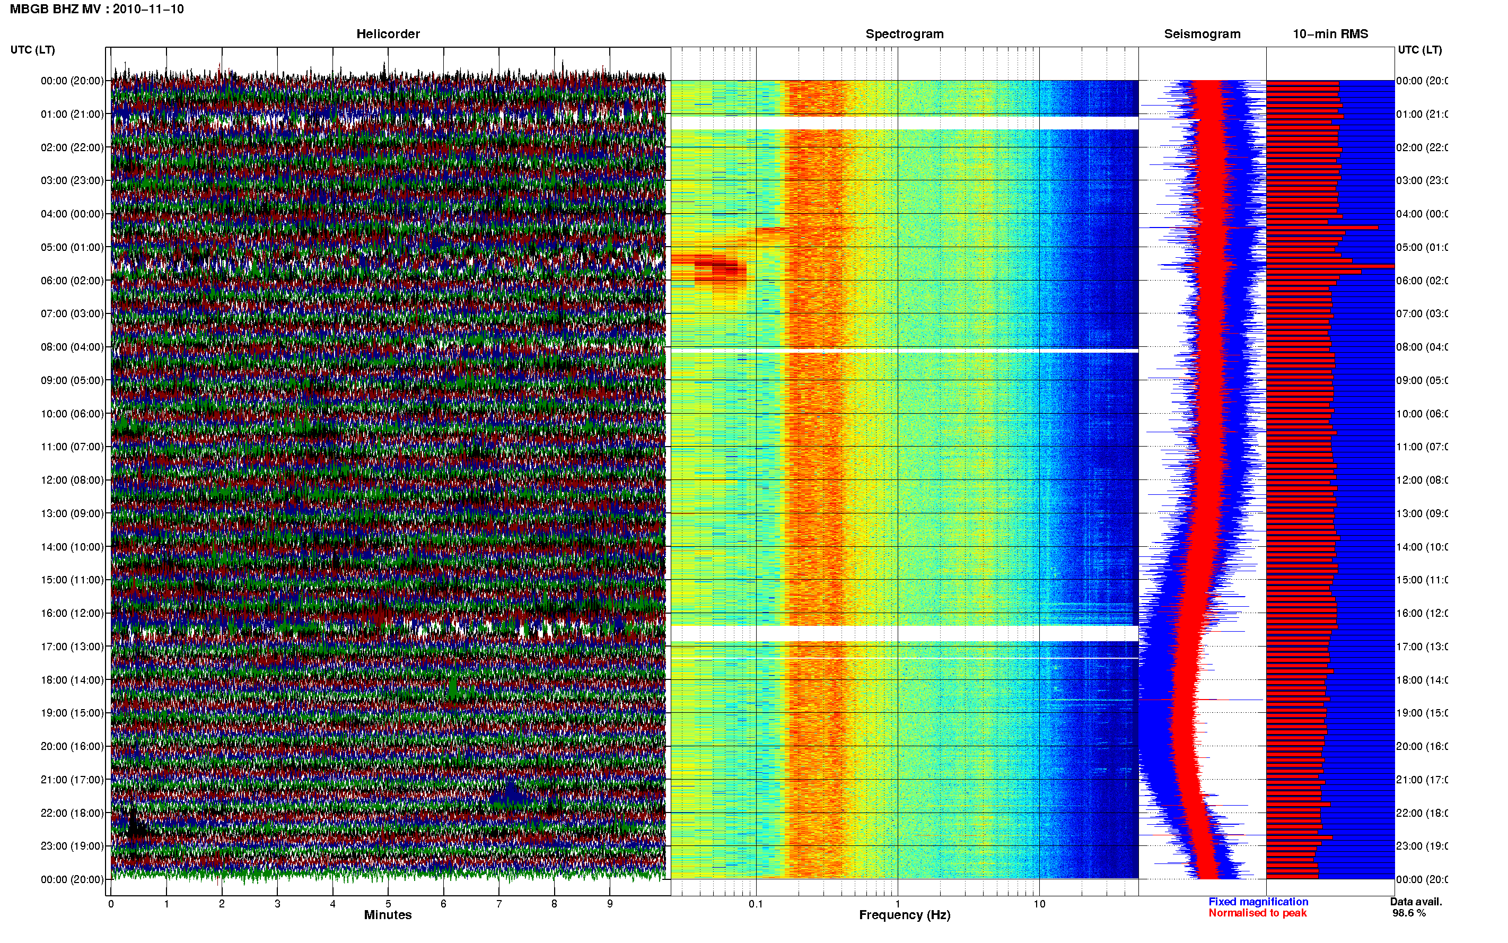The image size is (1508, 943).
Task: Click the '0.1' frequency tick label
Action: 756,904
